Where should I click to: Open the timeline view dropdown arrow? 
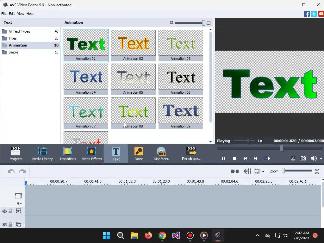point(263,171)
